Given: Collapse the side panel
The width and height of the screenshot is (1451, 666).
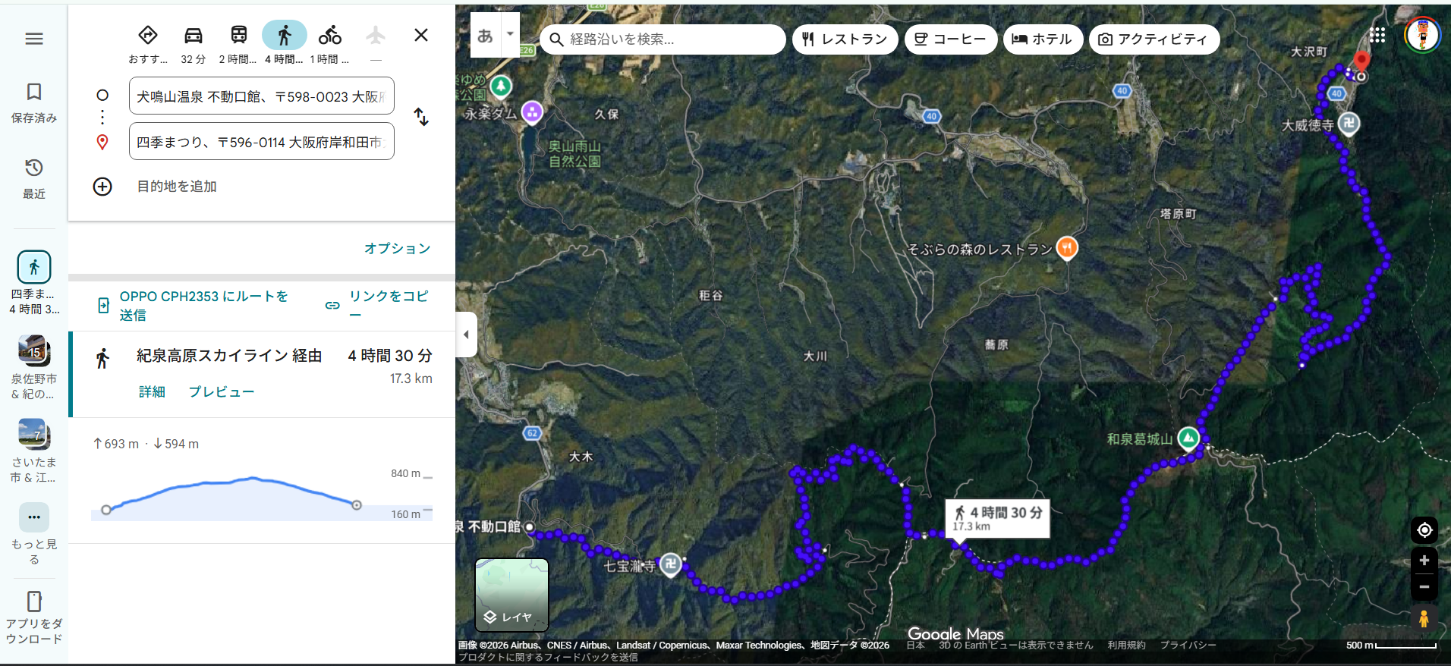Looking at the screenshot, I should (466, 335).
